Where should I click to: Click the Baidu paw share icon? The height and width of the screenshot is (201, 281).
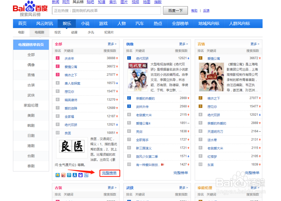[x=80, y=175]
